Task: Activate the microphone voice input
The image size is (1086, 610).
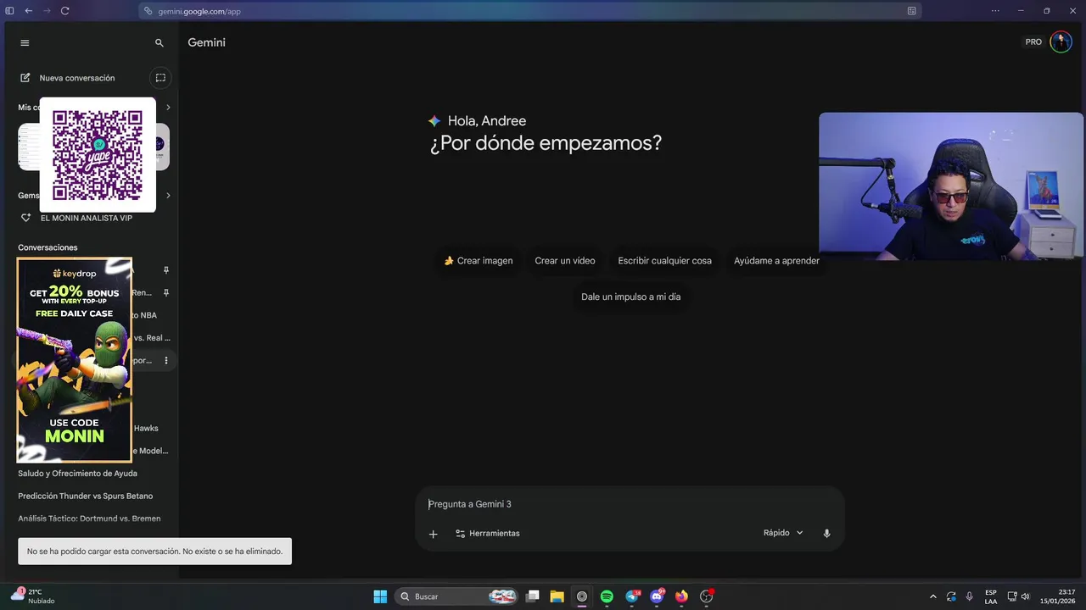Action: [x=826, y=534]
